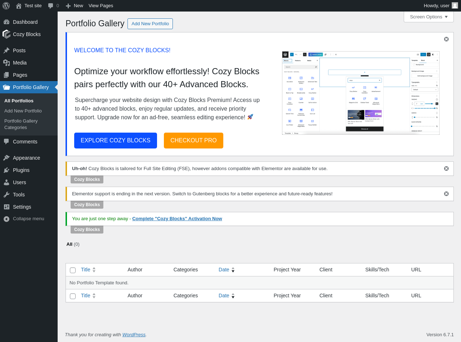Click the Dashboard gauge icon
The height and width of the screenshot is (342, 461).
(x=6, y=22)
